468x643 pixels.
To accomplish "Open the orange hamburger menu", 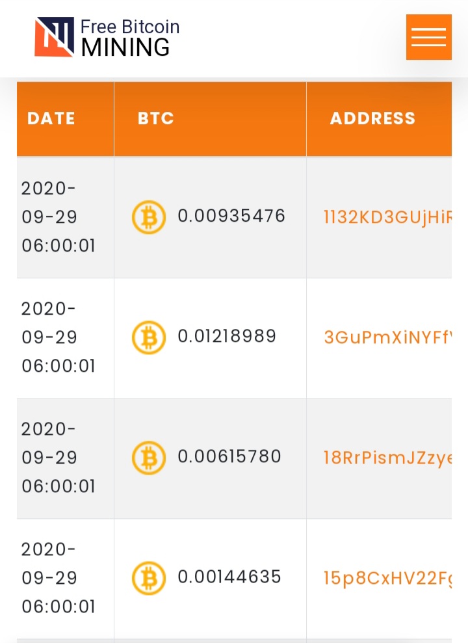I will tap(428, 37).
